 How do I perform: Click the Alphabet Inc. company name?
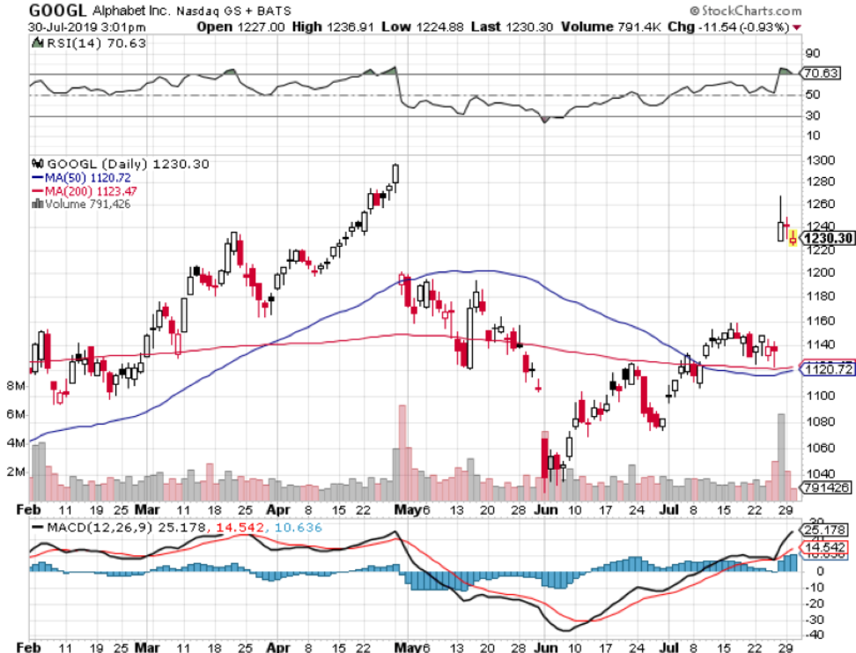[131, 11]
